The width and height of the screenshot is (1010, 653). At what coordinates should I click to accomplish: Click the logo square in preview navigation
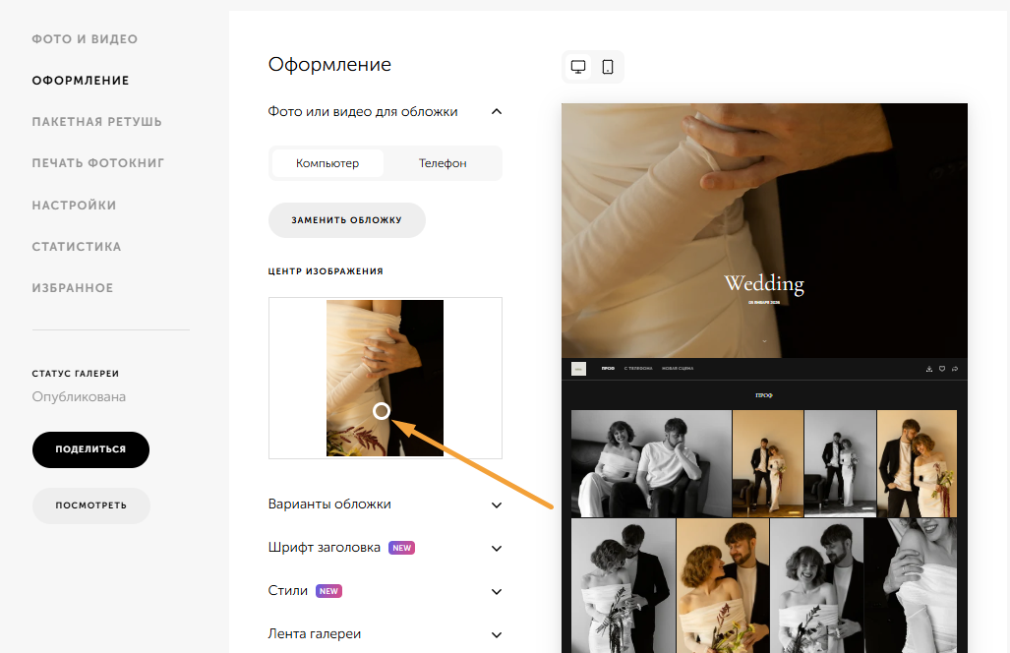[x=578, y=369]
